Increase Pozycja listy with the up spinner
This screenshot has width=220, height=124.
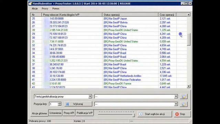click(x=59, y=103)
